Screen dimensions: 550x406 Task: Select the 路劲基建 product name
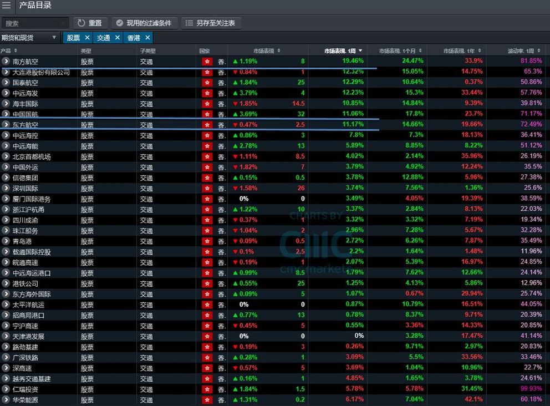[26, 347]
